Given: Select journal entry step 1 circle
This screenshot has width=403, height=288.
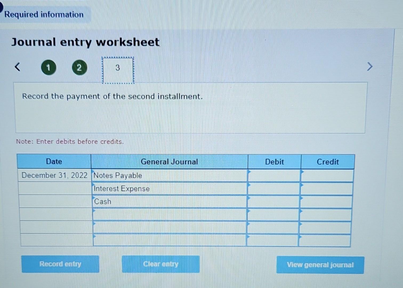Looking at the screenshot, I should pyautogui.click(x=49, y=67).
